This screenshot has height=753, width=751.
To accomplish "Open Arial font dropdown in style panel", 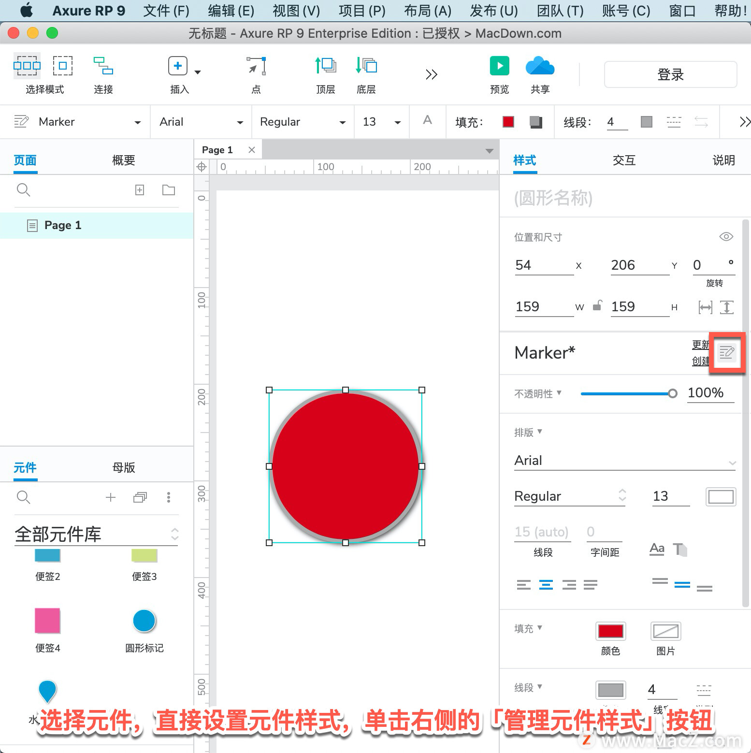I will click(625, 461).
